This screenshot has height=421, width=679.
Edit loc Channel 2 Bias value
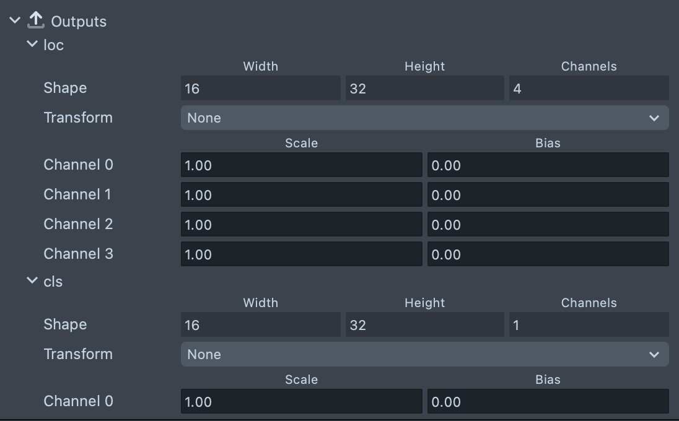pyautogui.click(x=548, y=225)
